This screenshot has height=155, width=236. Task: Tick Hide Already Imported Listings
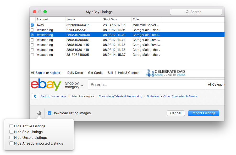click(x=11, y=144)
